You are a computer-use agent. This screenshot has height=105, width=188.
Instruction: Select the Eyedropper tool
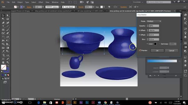point(3,51)
